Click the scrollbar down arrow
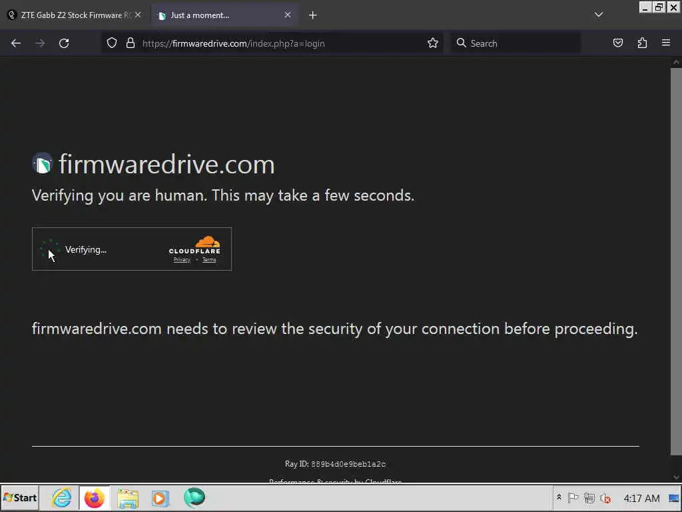The height and width of the screenshot is (512, 682). pyautogui.click(x=676, y=477)
